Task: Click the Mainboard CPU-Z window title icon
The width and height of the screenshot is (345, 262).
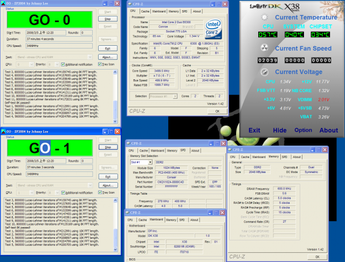Action: 127,212
